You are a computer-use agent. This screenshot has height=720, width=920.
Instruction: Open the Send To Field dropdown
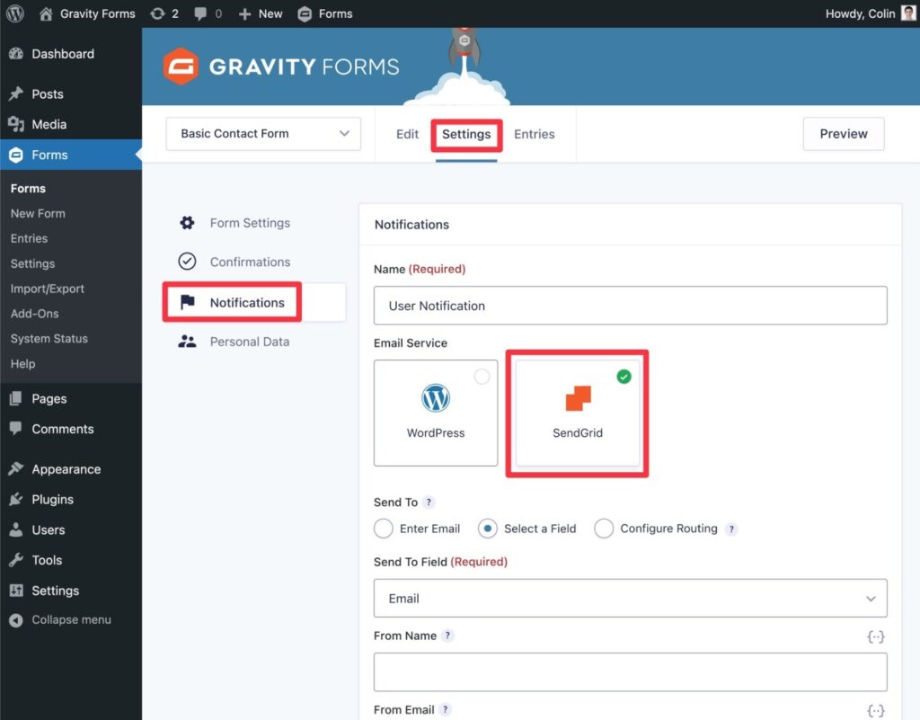630,598
